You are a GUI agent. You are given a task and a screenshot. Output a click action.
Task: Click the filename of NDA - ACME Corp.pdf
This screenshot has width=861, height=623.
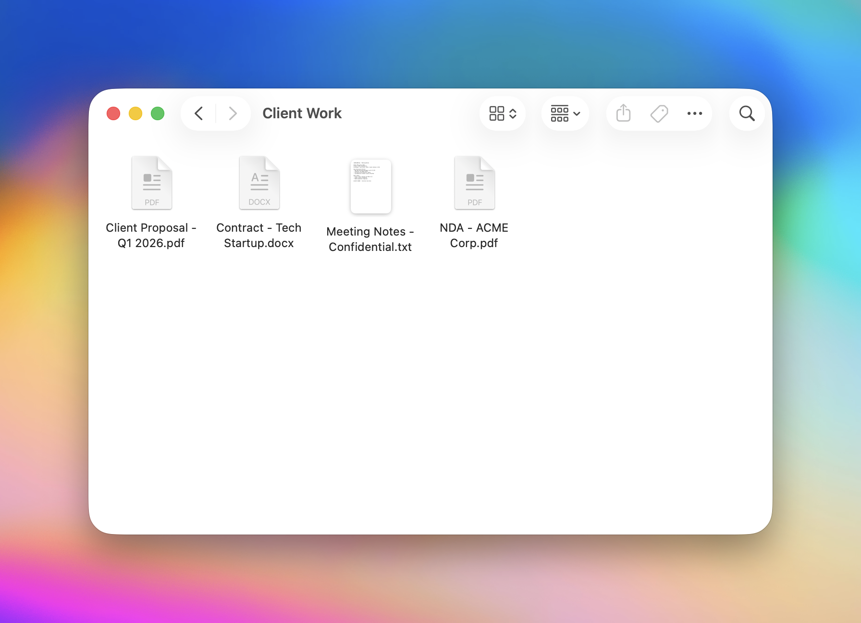tap(474, 235)
